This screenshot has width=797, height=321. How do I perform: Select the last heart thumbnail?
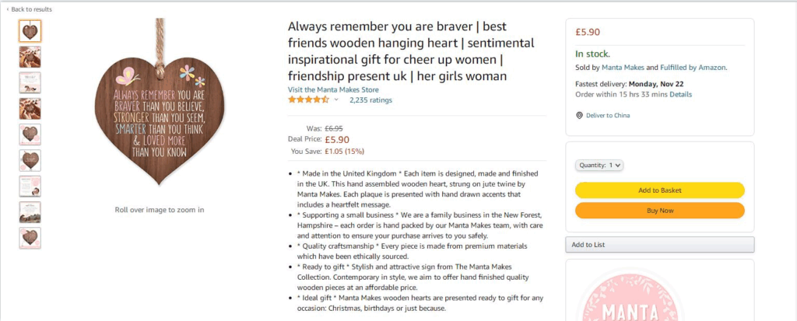[x=30, y=238]
